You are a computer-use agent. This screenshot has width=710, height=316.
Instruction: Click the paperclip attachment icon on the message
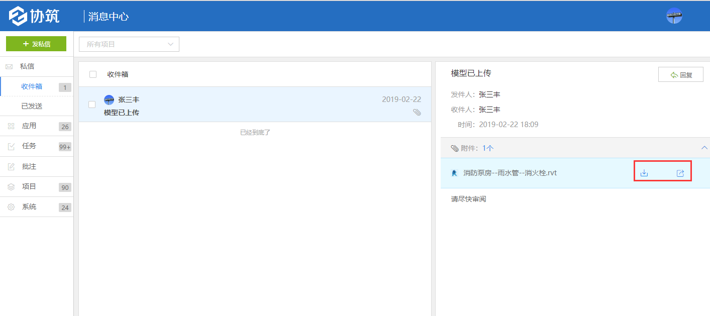(x=417, y=113)
